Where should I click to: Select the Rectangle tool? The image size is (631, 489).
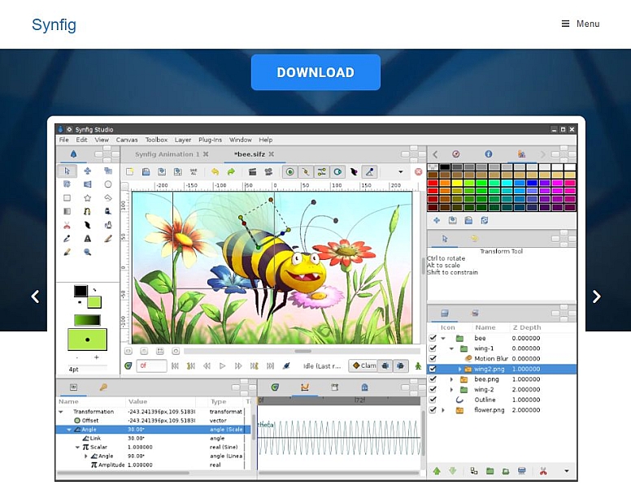coord(67,198)
